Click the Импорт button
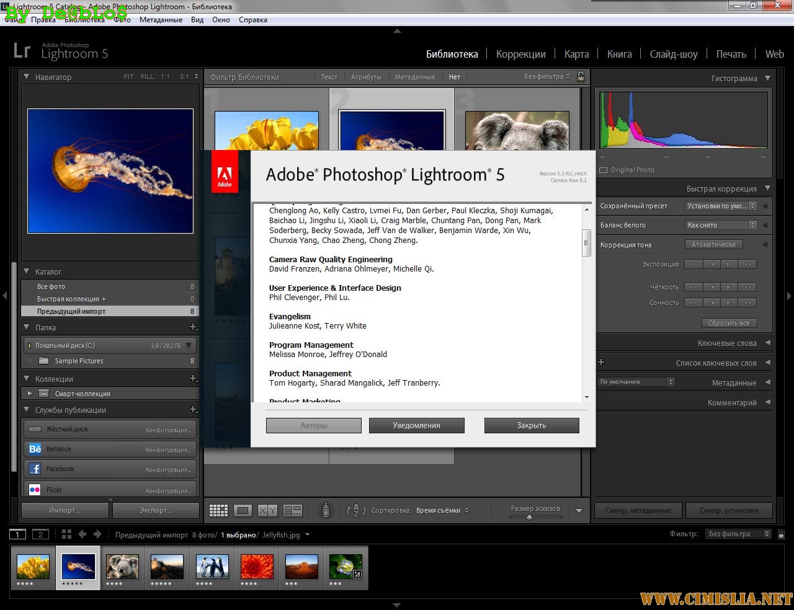The image size is (794, 610). [65, 510]
